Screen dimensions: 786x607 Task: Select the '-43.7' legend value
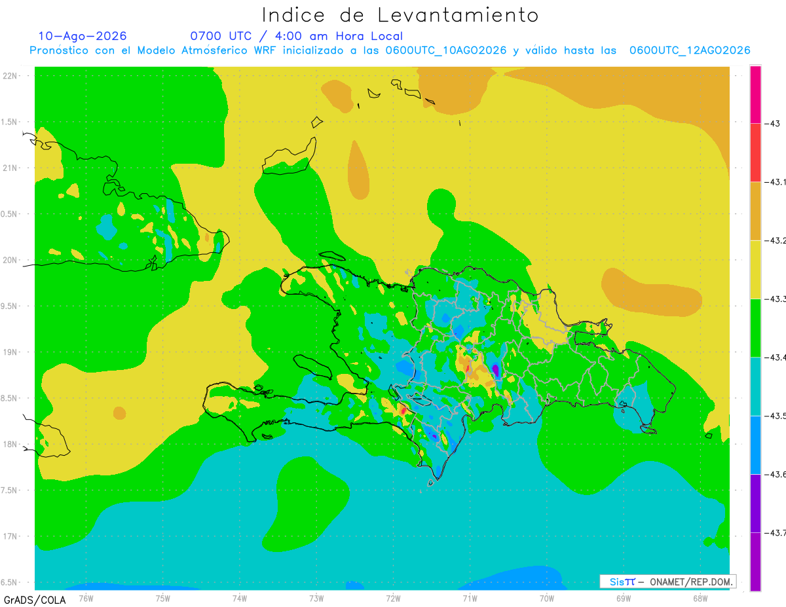[776, 532]
